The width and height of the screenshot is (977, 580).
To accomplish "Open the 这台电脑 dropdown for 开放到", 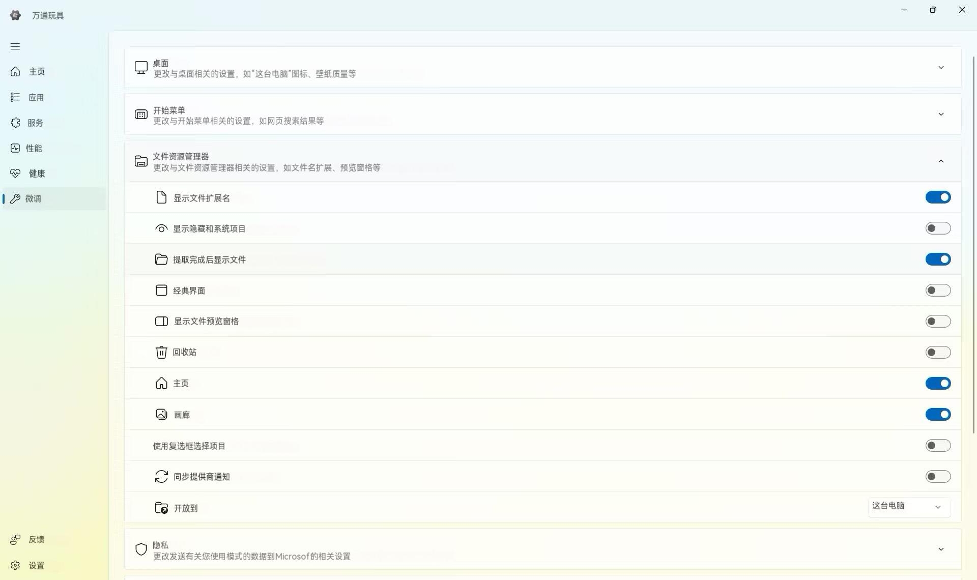I will (909, 507).
